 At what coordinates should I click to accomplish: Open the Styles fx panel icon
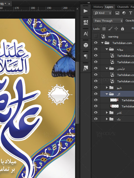point(86,68)
